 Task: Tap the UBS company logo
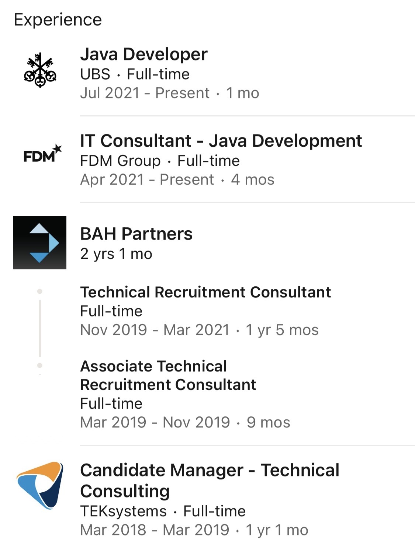coord(40,70)
